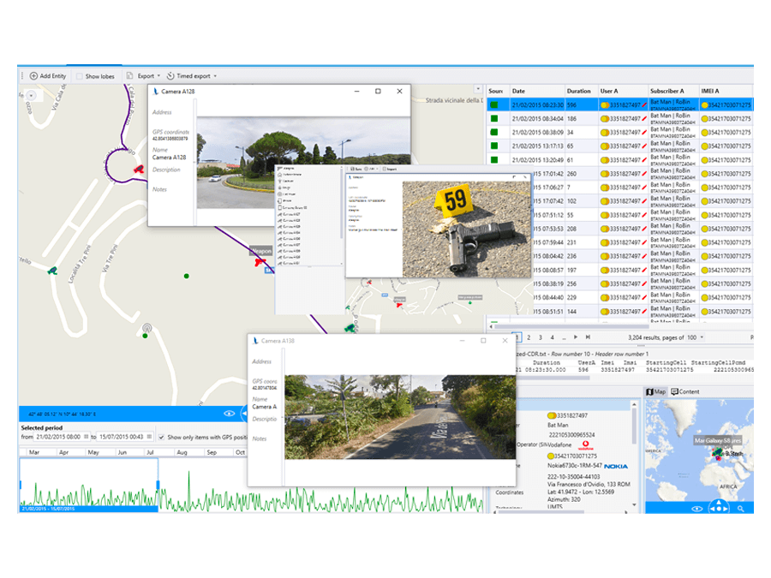Uncheck Show only items with GPS position
771x578 pixels.
[161, 437]
